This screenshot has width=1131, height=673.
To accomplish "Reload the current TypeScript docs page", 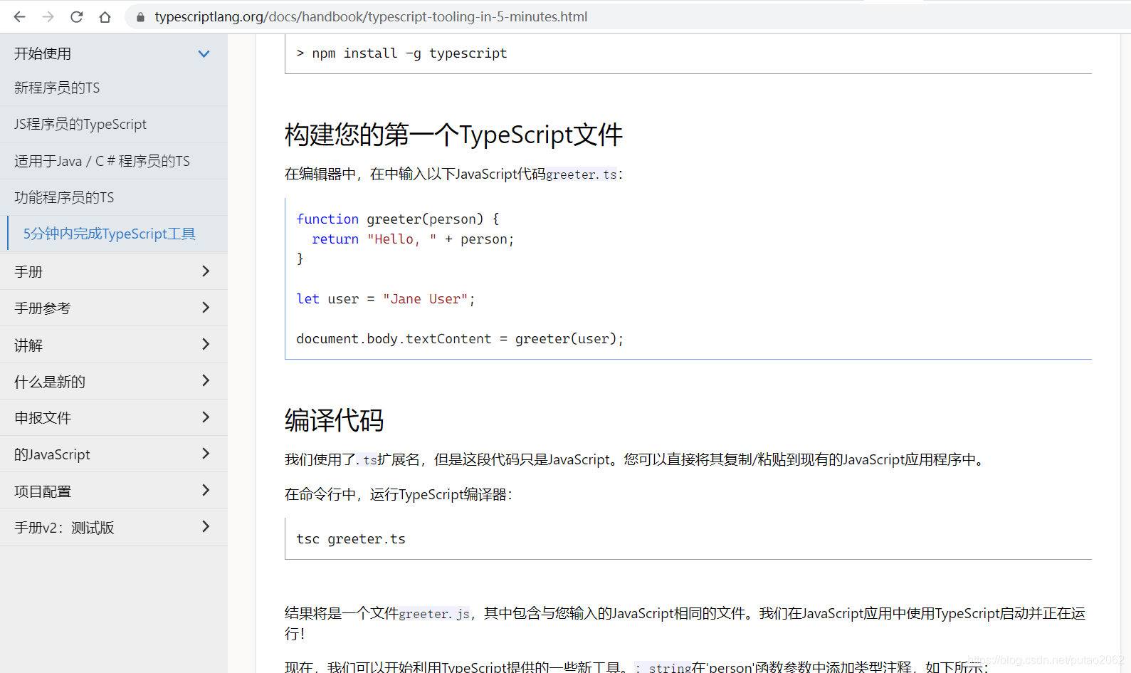I will click(77, 16).
